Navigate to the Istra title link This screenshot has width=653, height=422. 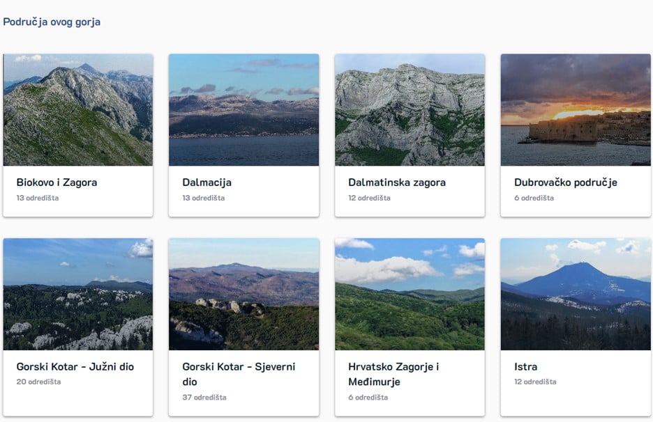pyautogui.click(x=525, y=366)
